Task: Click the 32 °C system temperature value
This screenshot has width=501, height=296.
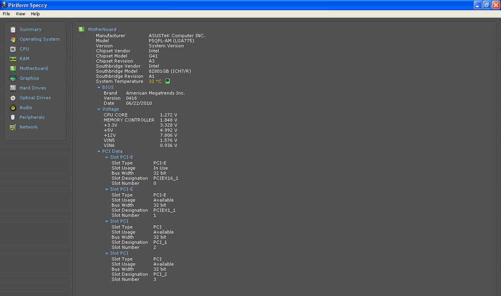Action: [155, 81]
